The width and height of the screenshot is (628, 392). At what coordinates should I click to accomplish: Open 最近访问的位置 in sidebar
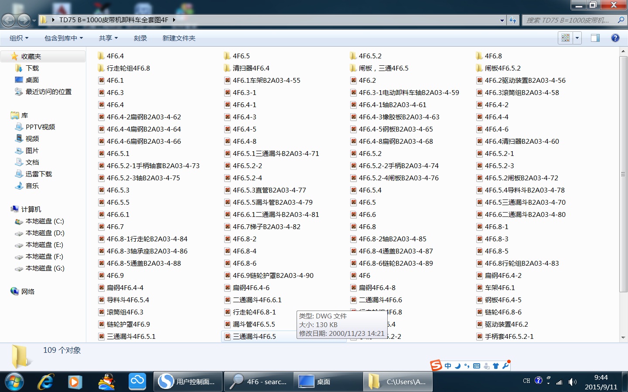[x=48, y=91]
